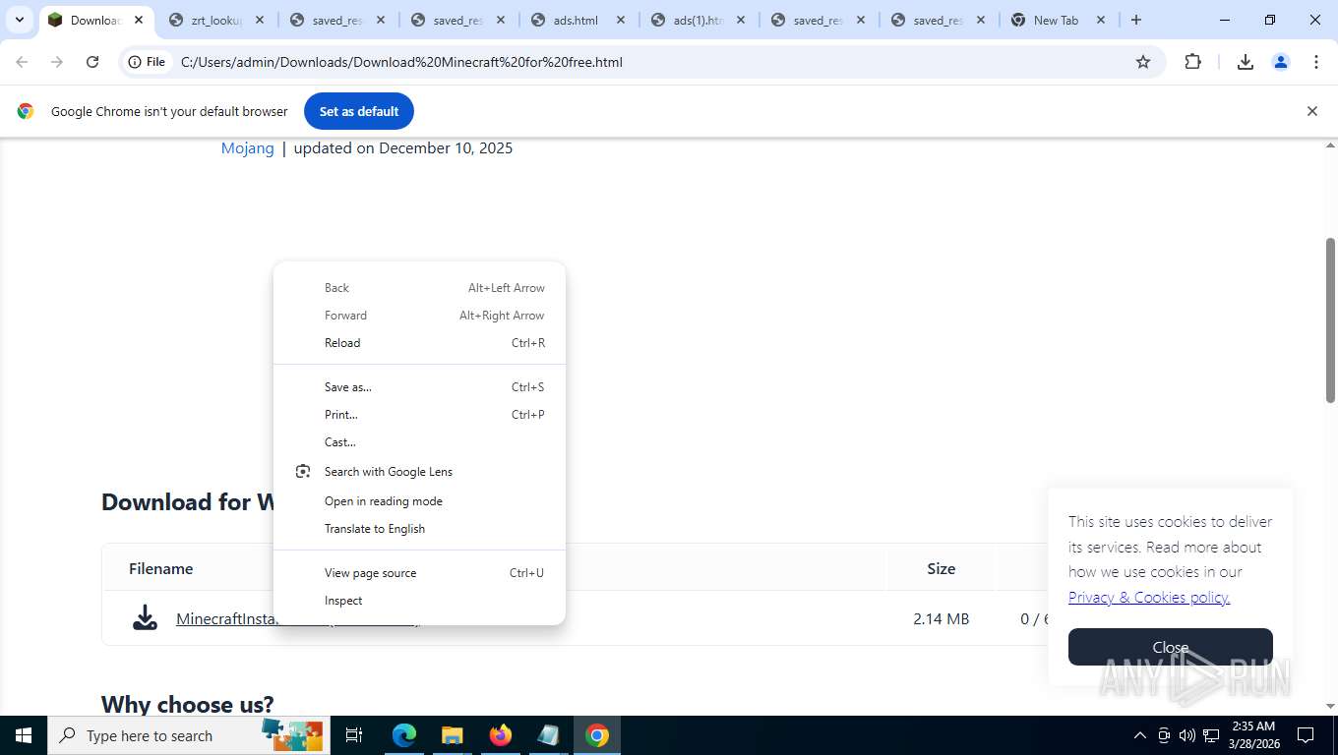
Task: Choose Cast... in context menu
Action: [419, 442]
